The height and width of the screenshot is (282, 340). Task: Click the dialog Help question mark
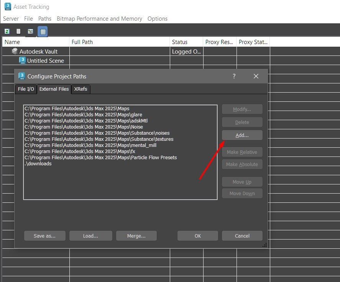pos(234,76)
